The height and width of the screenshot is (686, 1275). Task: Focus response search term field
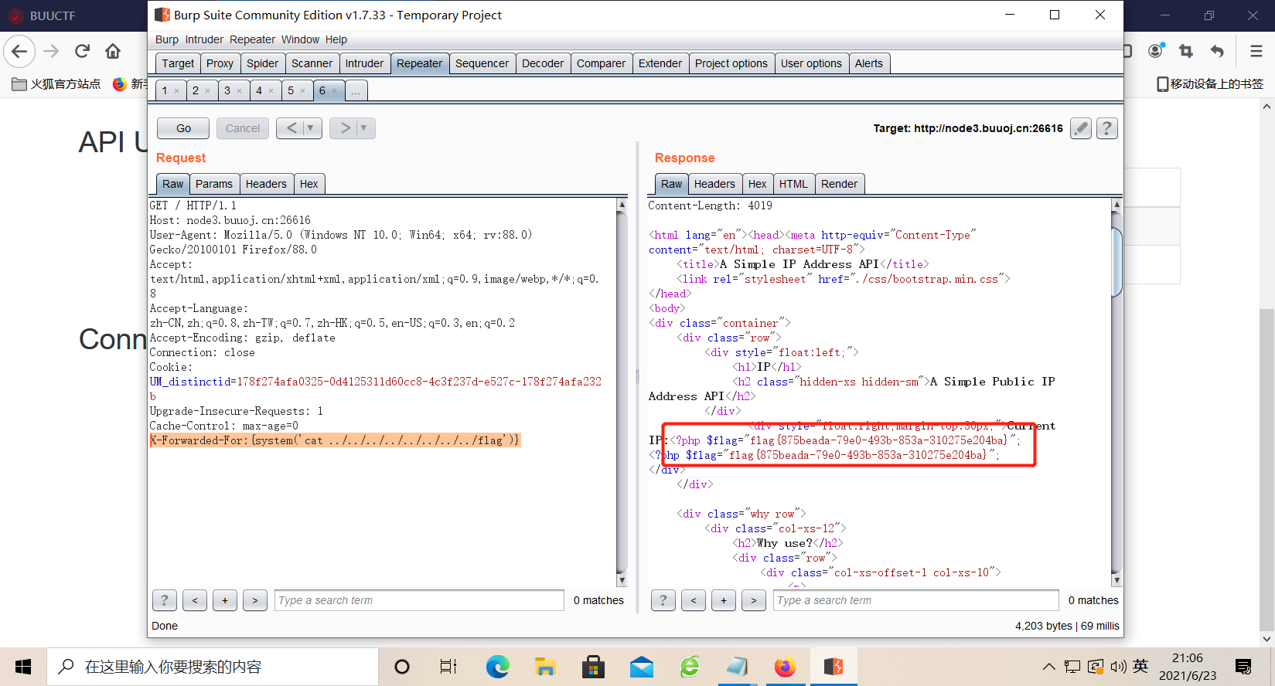click(916, 600)
